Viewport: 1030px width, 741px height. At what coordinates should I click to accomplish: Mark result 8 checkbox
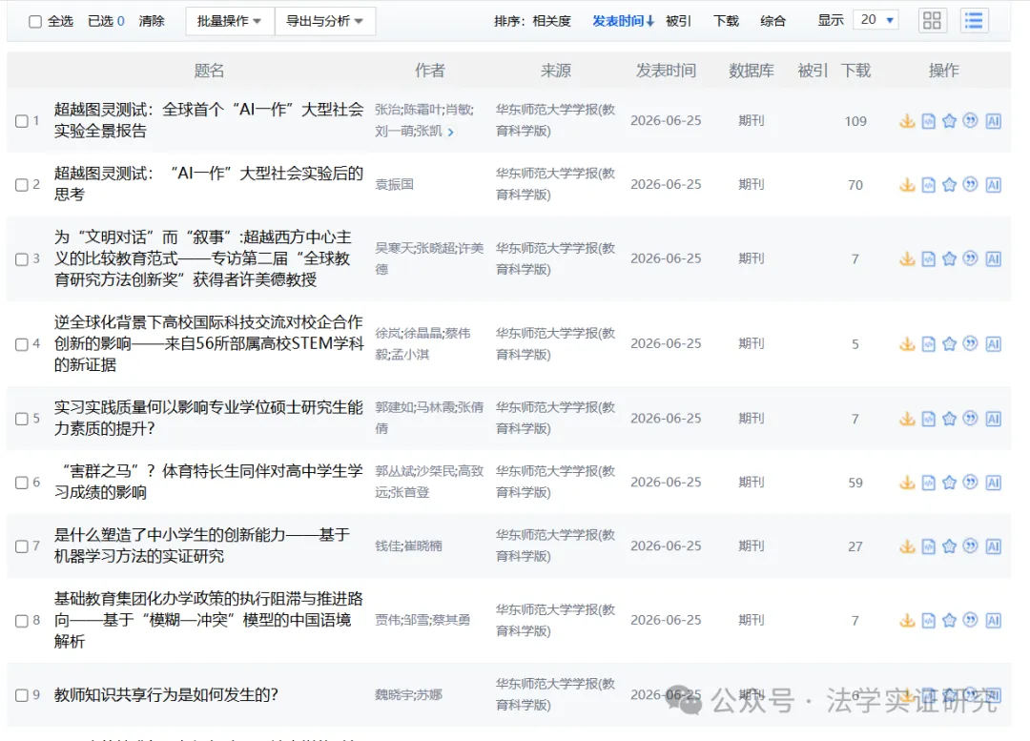point(22,620)
